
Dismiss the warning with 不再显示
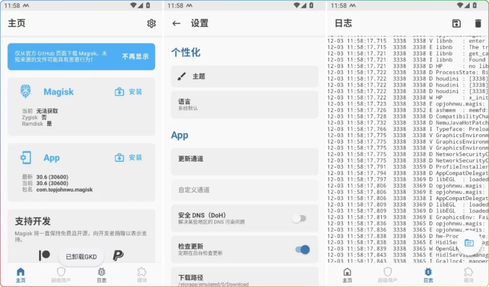135,56
